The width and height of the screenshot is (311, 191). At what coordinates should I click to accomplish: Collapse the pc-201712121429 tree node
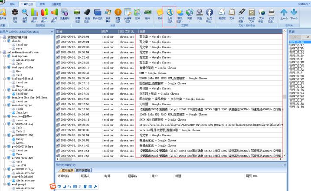click(5, 158)
